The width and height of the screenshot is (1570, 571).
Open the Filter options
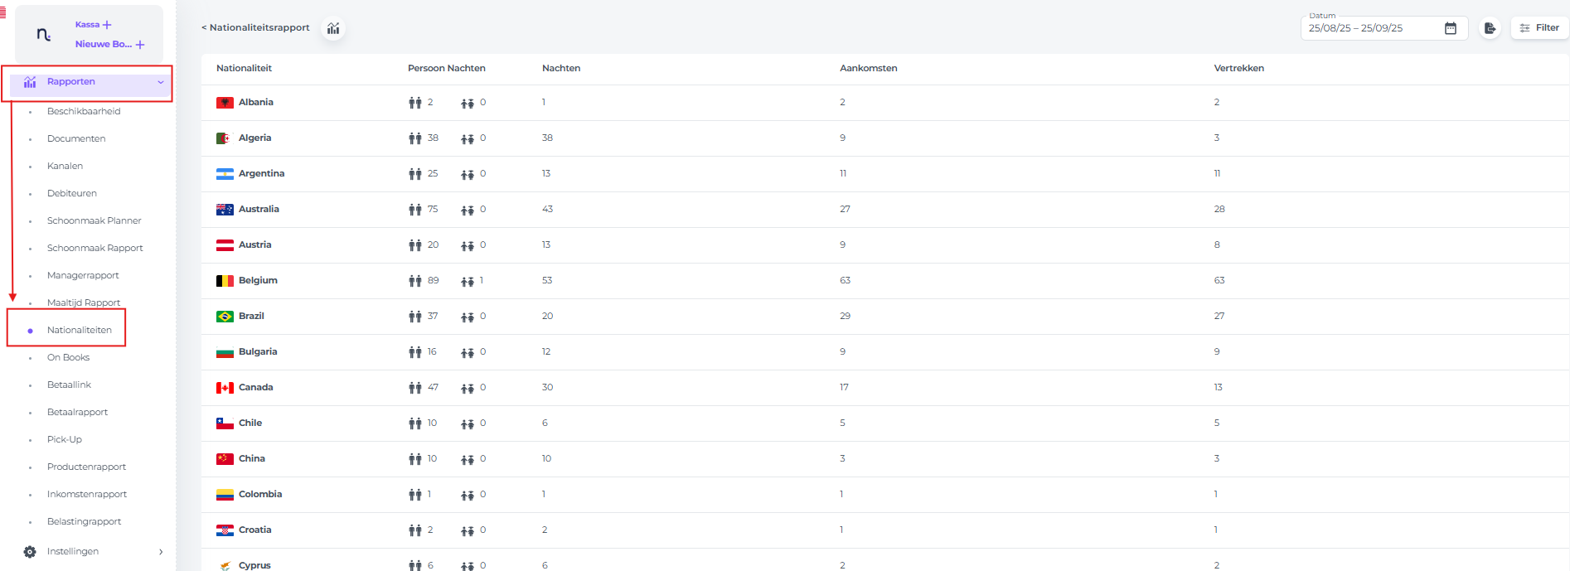tap(1539, 28)
